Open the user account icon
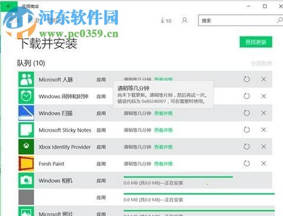The width and height of the screenshot is (283, 216). pos(184,20)
